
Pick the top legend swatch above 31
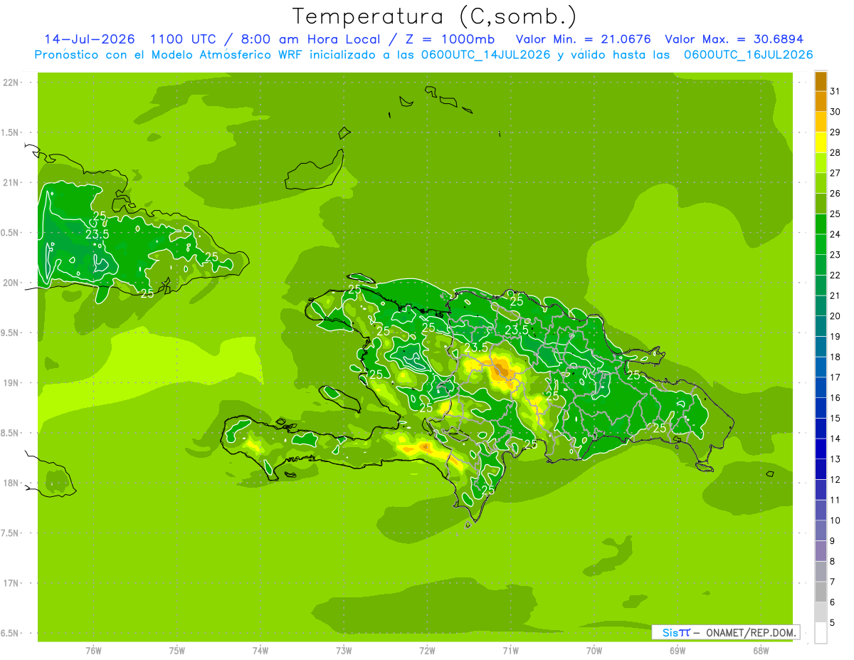coord(821,81)
